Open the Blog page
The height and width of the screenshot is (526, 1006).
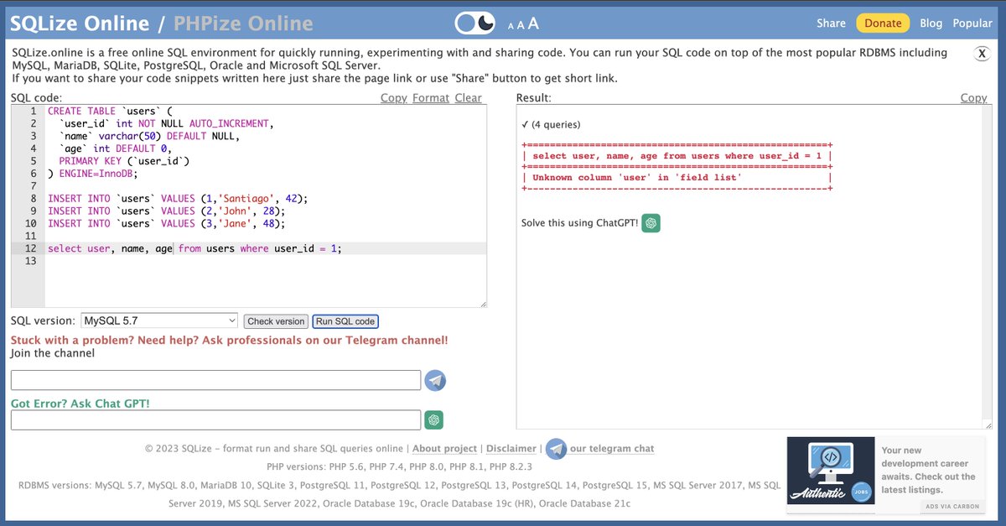931,23
